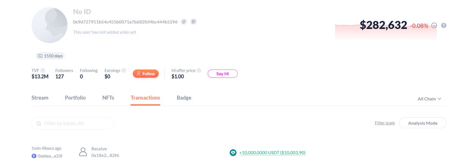Click the TVF info icon
Viewport: 454px width, 163px height.
click(x=43, y=71)
